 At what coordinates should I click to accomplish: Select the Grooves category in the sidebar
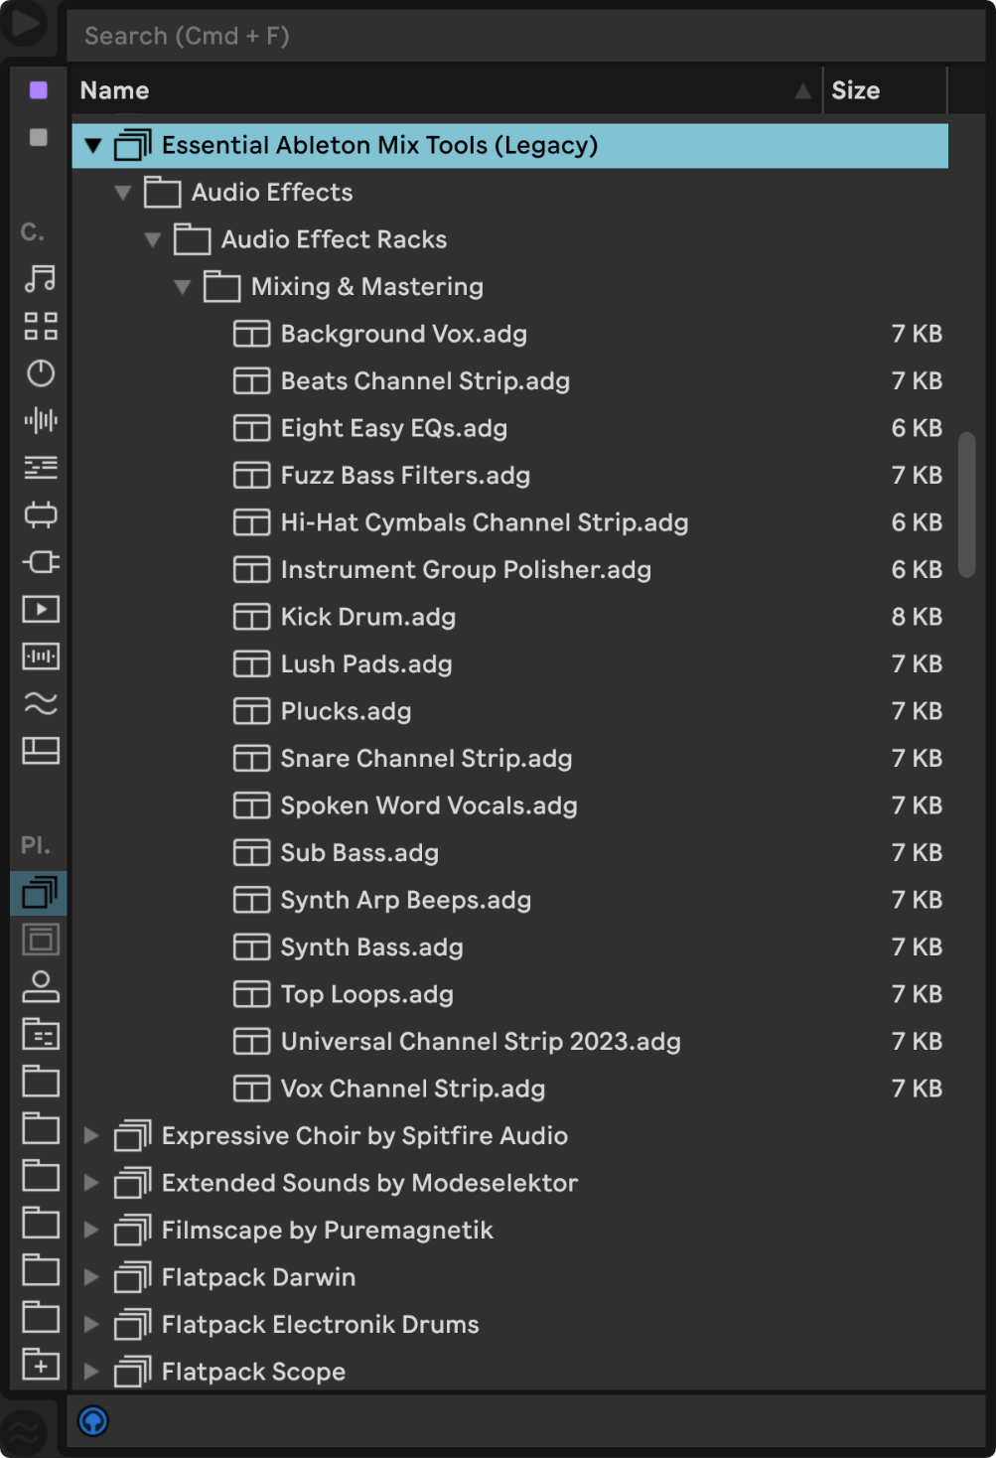click(x=40, y=706)
